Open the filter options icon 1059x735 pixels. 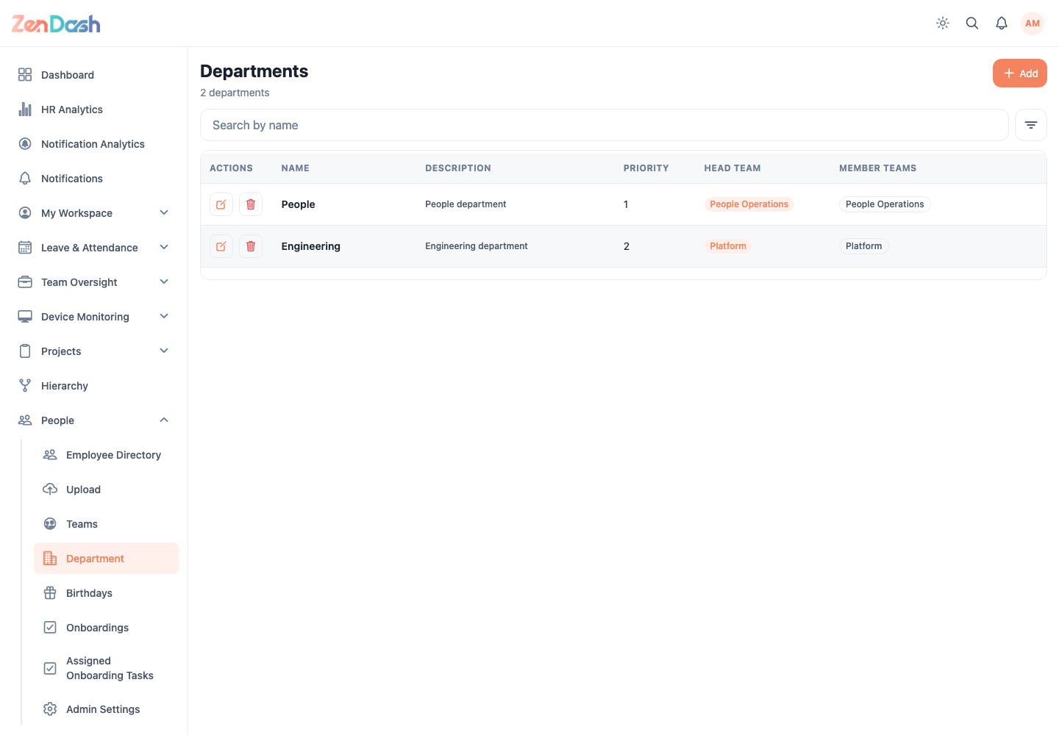click(x=1031, y=125)
